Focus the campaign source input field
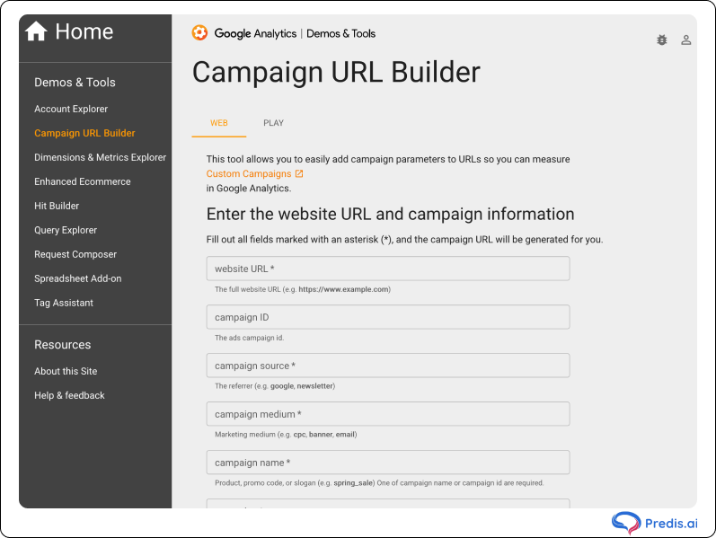Viewport: 716px width, 538px height. [388, 366]
